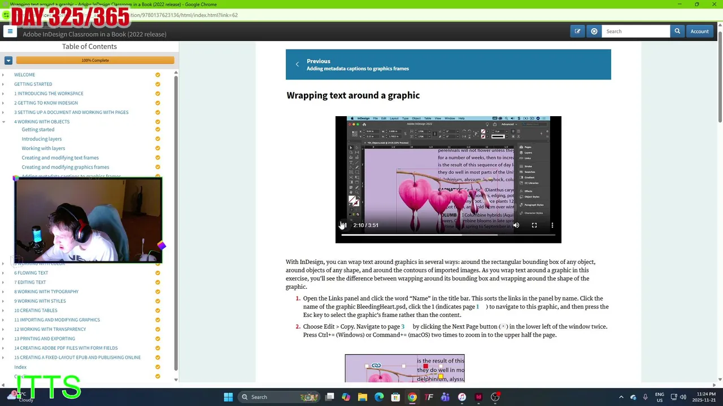Open WELCOME in table of contents

(24, 74)
